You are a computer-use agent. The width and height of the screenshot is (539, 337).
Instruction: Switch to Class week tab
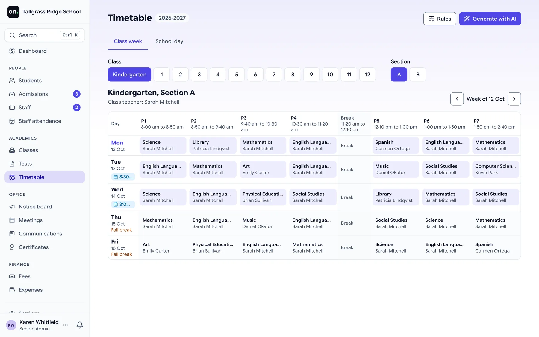tap(128, 41)
